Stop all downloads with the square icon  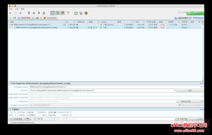20,13
